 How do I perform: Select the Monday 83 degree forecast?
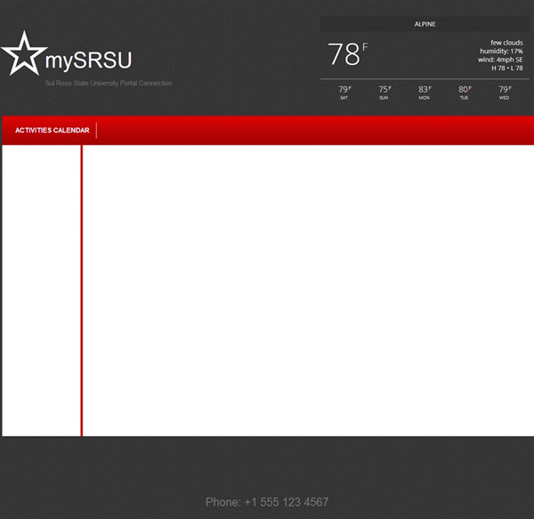[x=425, y=92]
